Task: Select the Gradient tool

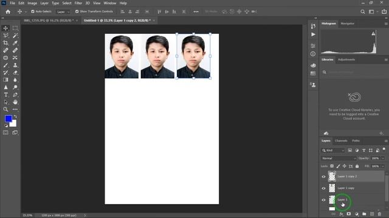Action: [5, 80]
